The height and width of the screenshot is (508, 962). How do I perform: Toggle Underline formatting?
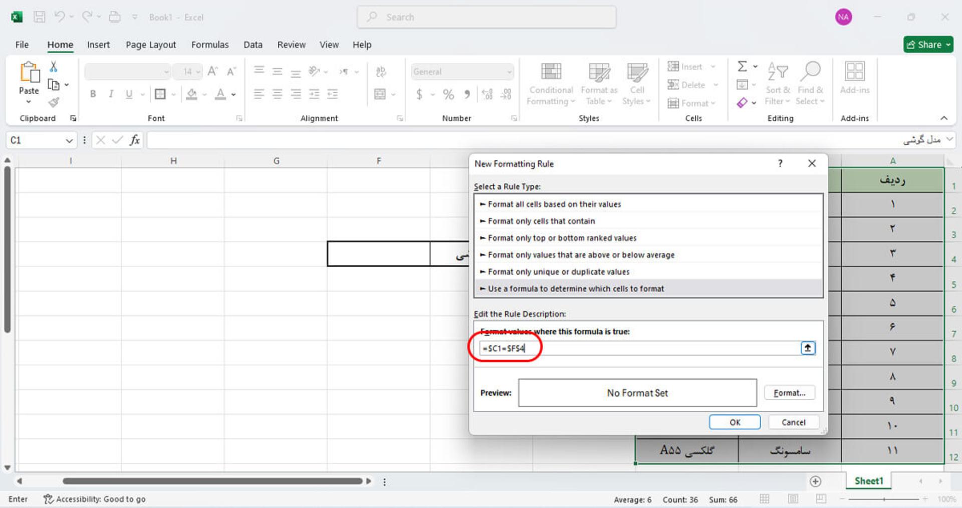(x=129, y=94)
